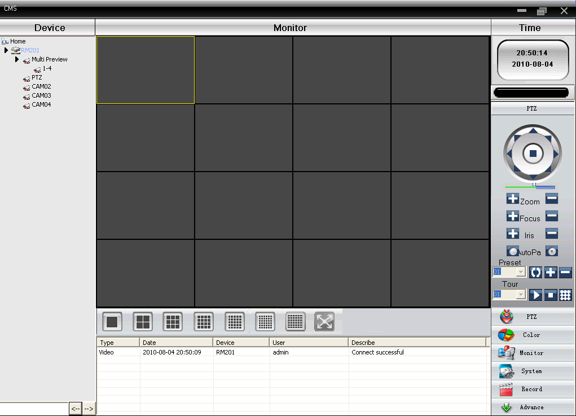
Task: Switch to 64-view grid layout
Action: coord(295,322)
